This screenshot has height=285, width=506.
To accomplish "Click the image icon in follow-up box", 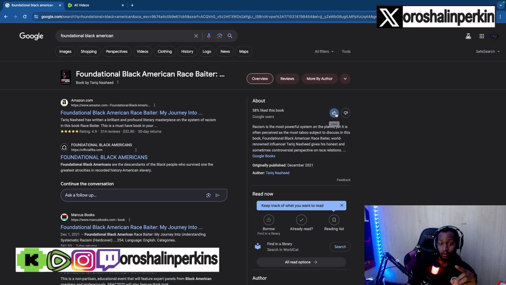I will (x=208, y=195).
